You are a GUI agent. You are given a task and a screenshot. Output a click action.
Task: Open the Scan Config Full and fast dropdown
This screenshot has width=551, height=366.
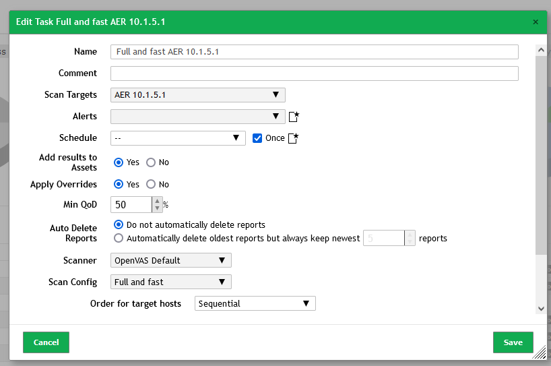click(x=170, y=282)
